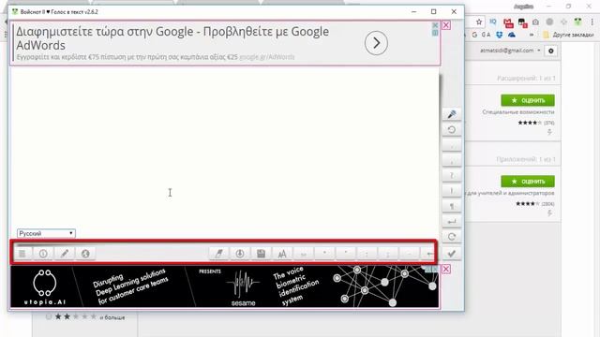Open the google.gr/AdWords link in the ad
This screenshot has height=337, width=600.
[267, 57]
